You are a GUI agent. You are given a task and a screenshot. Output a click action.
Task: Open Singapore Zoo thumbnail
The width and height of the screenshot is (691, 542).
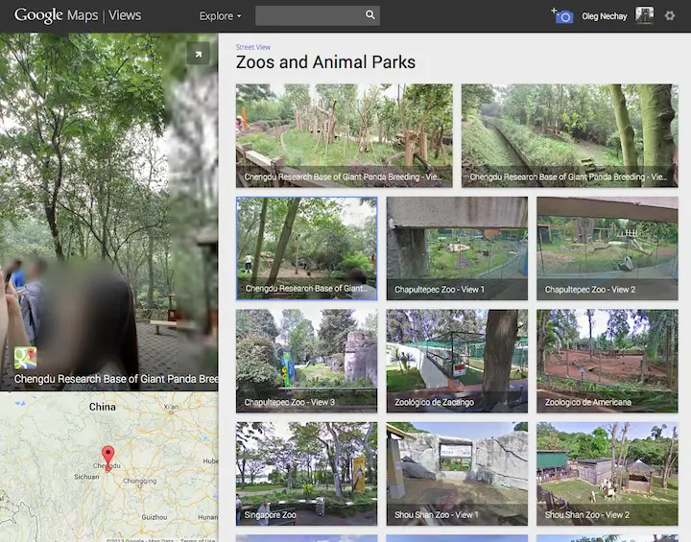point(307,474)
